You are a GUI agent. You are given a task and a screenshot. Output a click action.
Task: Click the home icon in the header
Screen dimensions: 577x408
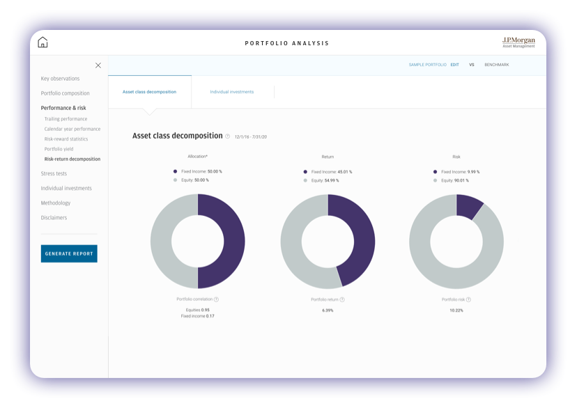point(43,42)
